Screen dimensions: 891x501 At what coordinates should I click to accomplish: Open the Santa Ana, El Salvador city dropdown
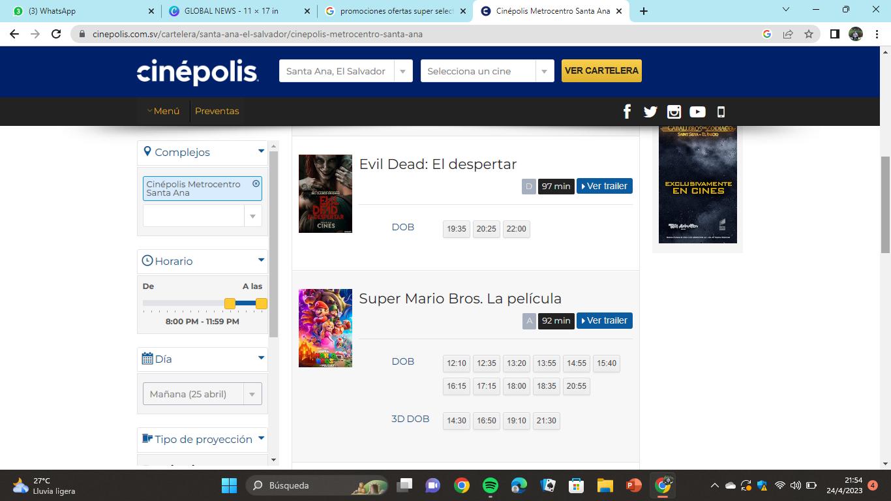tap(346, 71)
